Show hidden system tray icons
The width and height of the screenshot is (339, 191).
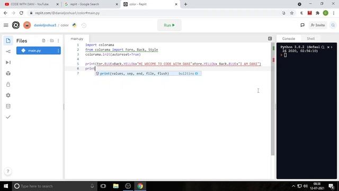pyautogui.click(x=293, y=186)
